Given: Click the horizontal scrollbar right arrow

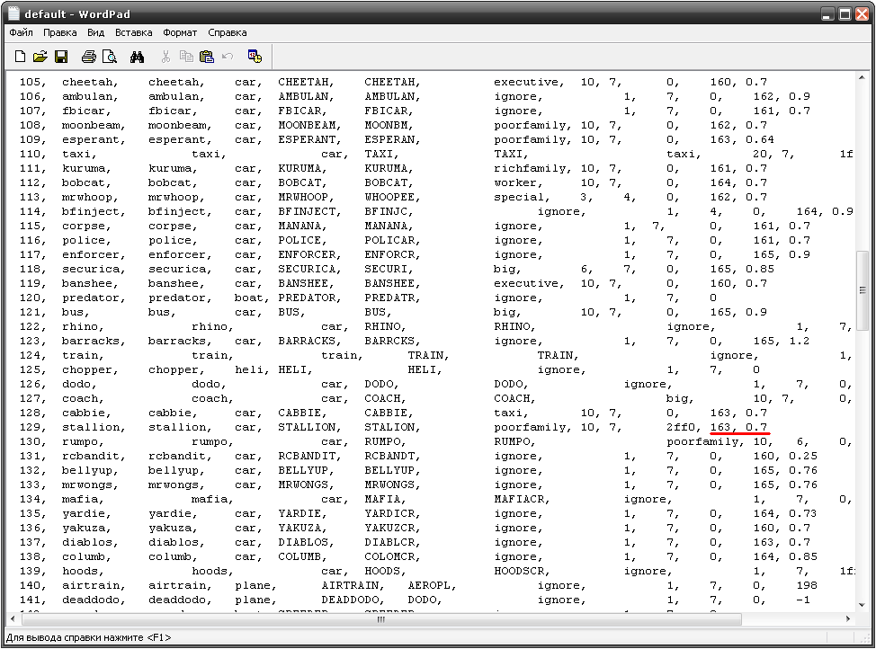Looking at the screenshot, I should point(846,619).
